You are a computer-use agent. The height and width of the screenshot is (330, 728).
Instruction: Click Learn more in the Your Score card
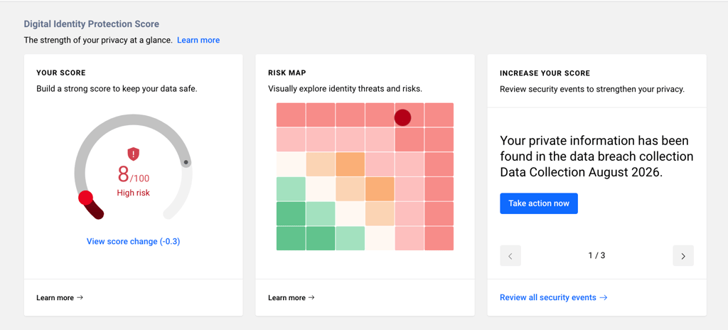click(60, 297)
